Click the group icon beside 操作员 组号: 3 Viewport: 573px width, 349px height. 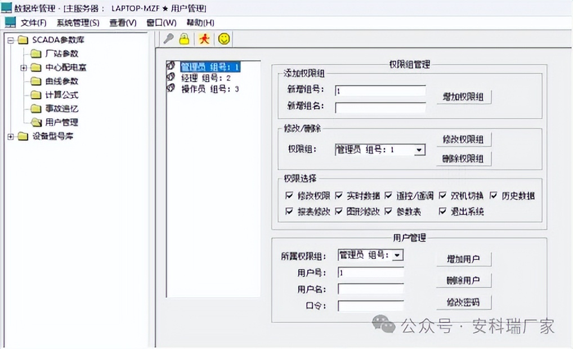coord(171,88)
